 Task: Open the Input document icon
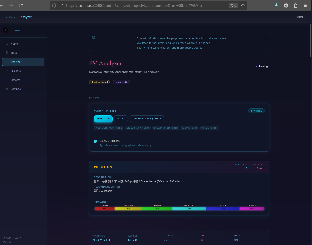coord(7,53)
